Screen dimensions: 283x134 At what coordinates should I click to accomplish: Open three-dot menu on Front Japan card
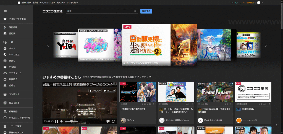pos(231,104)
